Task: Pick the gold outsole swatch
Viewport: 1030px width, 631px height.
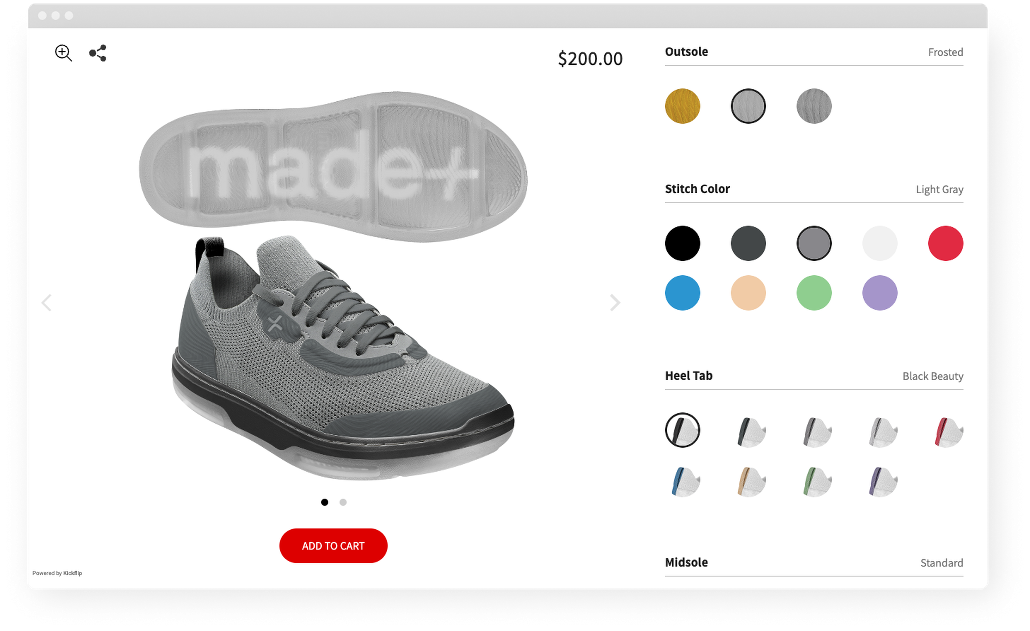Action: [683, 106]
